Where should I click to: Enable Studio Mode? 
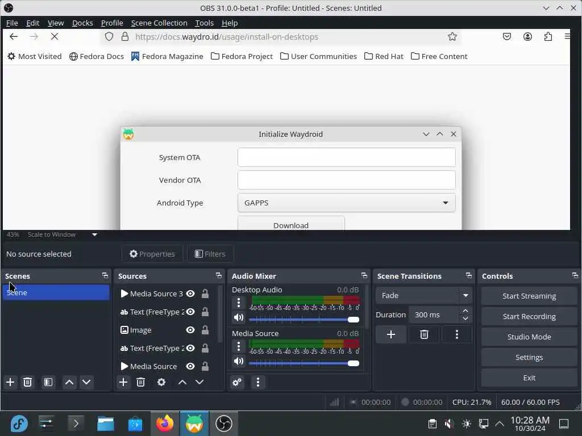pos(529,337)
